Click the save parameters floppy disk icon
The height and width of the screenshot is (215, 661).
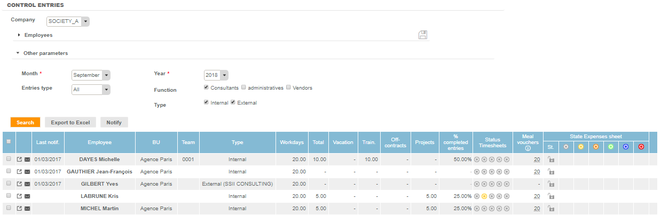tap(422, 35)
